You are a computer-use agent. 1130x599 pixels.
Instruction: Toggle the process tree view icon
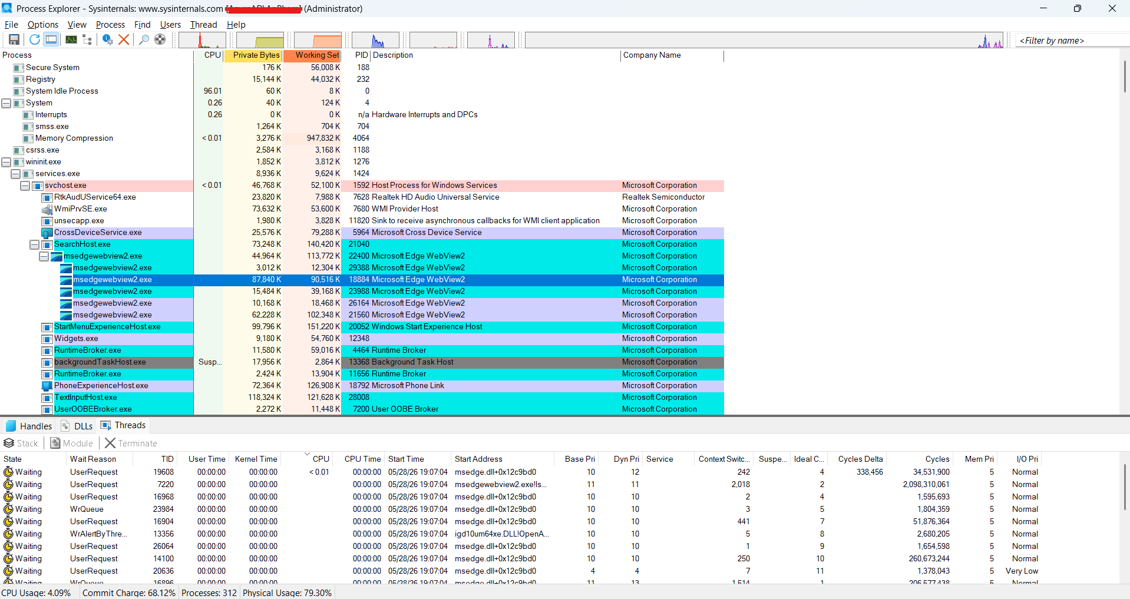pyautogui.click(x=87, y=39)
